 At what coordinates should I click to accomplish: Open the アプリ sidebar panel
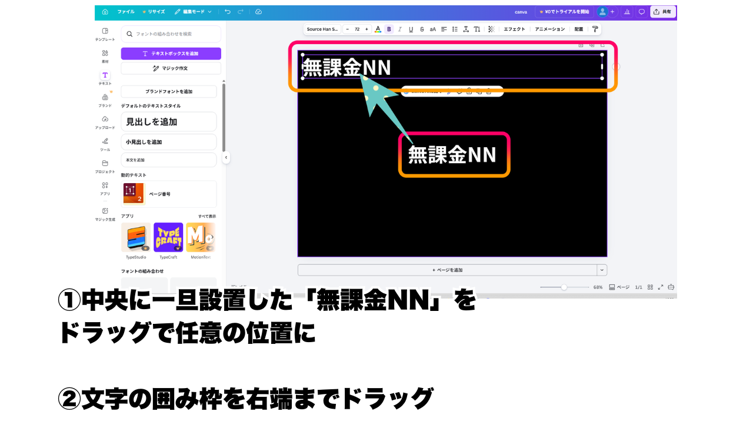coord(105,188)
